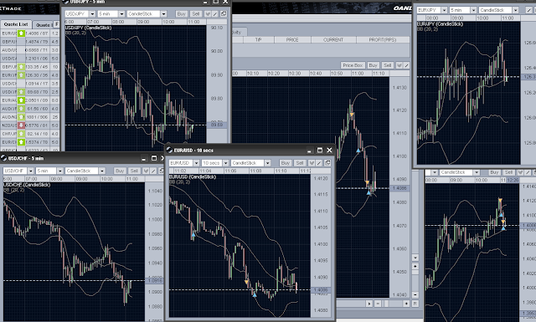Viewport: 536px width, 322px height.
Task: Open indicator icon in USD/CHF chart toolbar
Action: tap(146, 171)
